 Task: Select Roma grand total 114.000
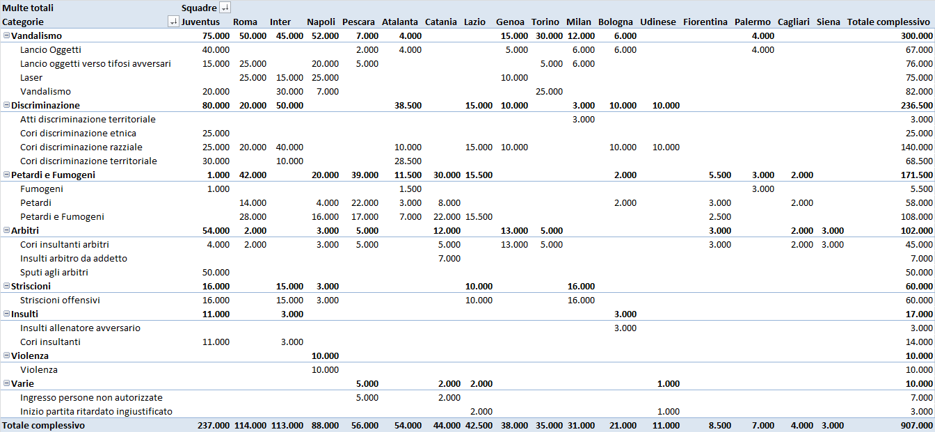point(250,425)
